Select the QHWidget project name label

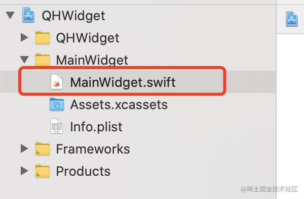click(73, 16)
